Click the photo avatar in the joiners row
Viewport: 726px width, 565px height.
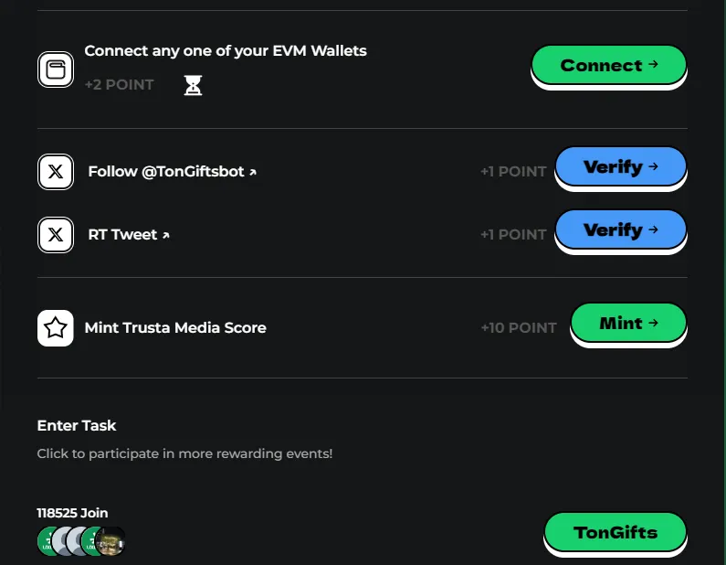coord(112,541)
